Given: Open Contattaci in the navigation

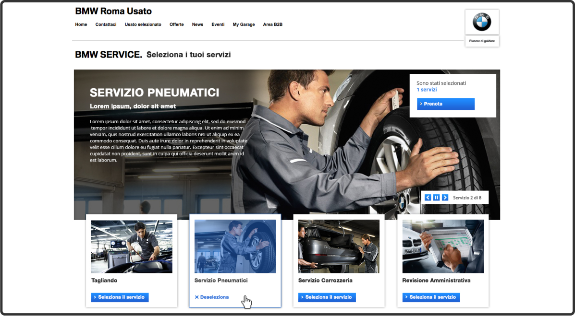Looking at the screenshot, I should pos(106,24).
